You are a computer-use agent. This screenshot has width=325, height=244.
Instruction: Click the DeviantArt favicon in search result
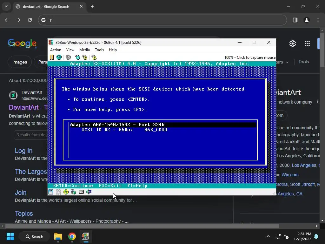click(13, 95)
